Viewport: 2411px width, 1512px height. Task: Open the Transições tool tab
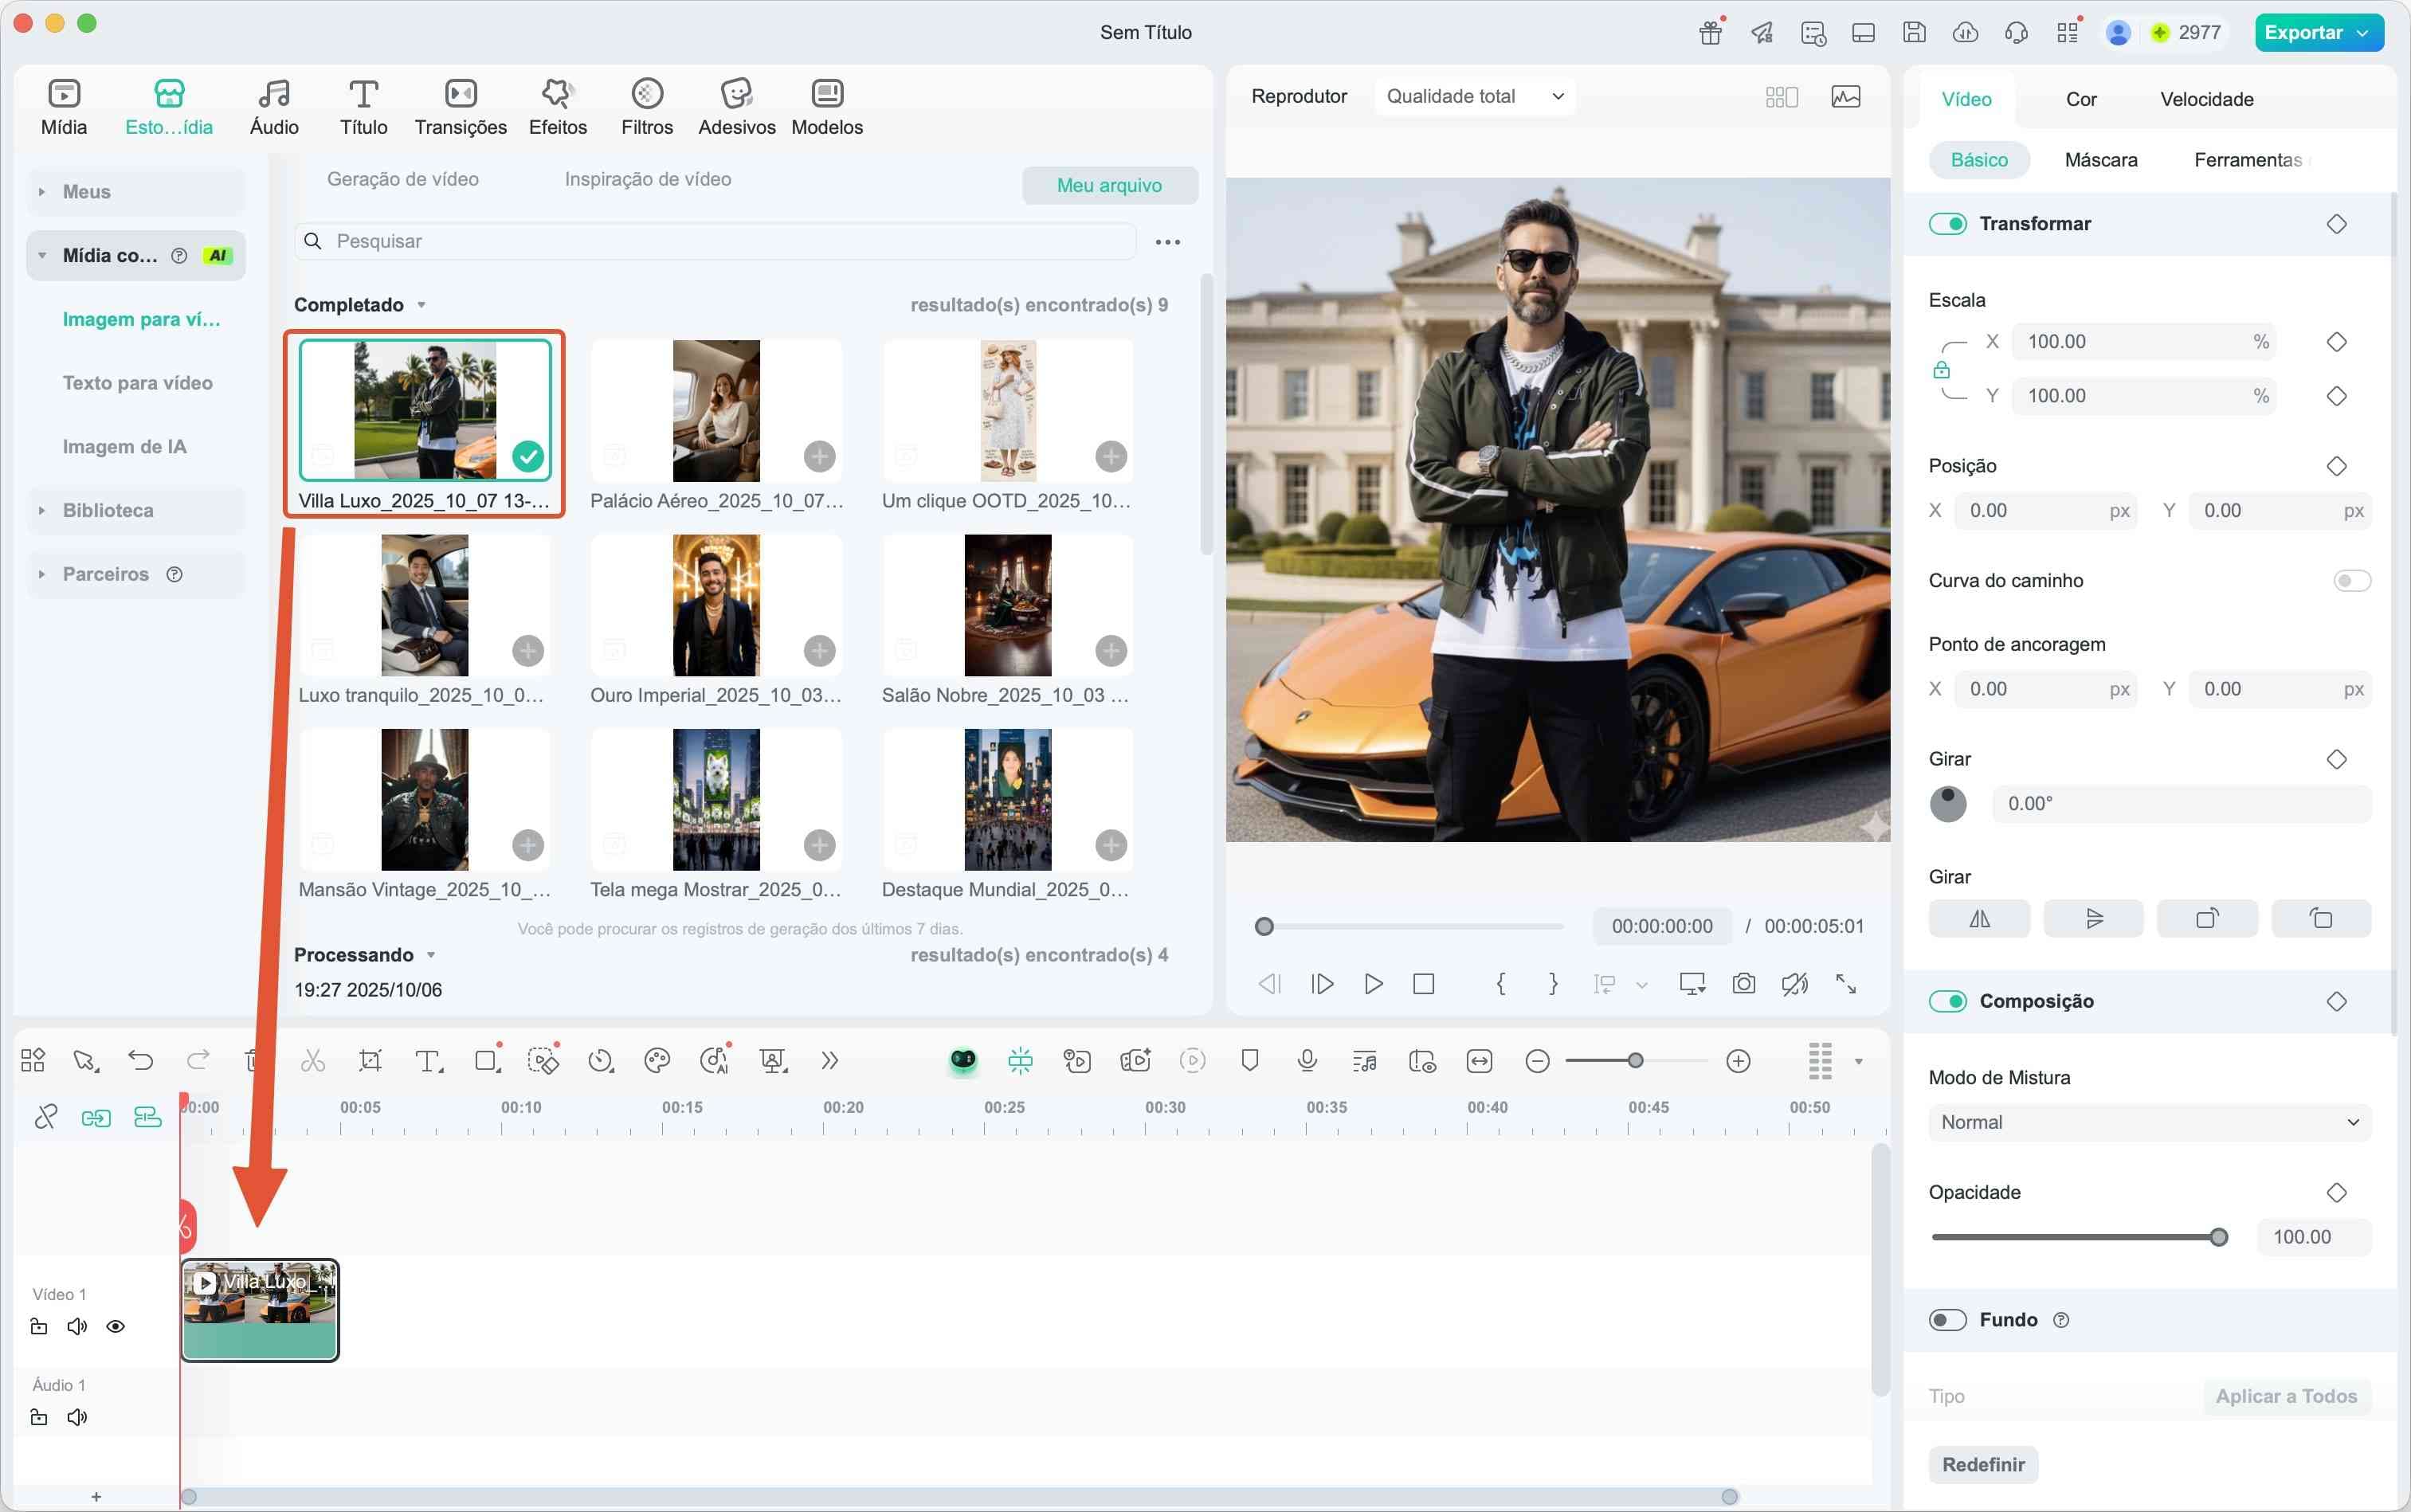(460, 107)
